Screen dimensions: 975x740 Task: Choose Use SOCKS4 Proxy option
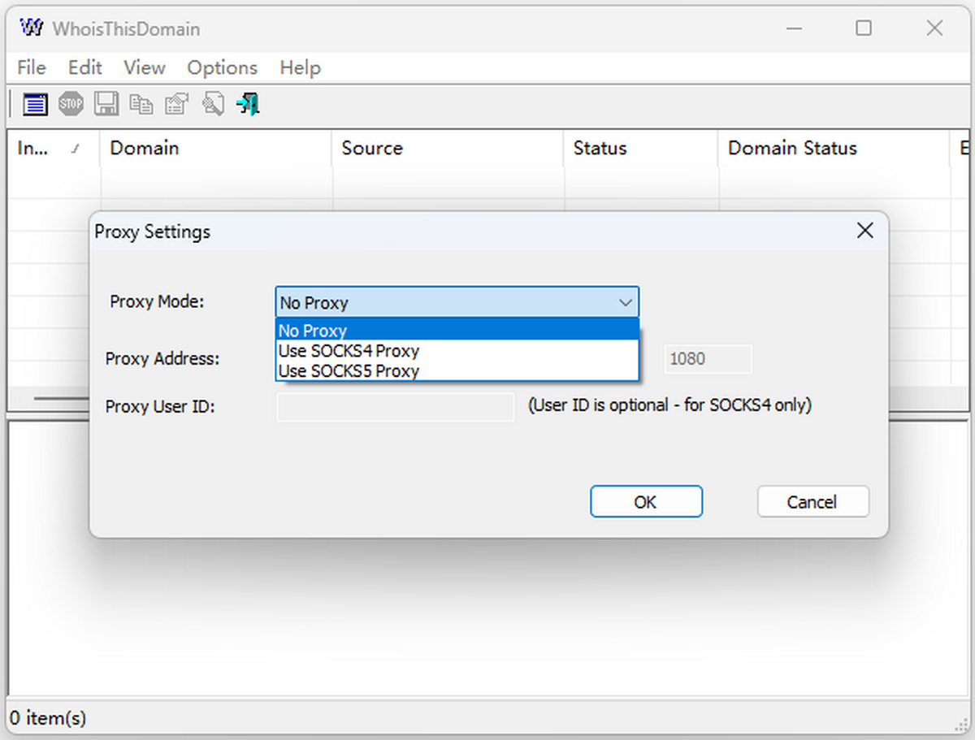457,351
